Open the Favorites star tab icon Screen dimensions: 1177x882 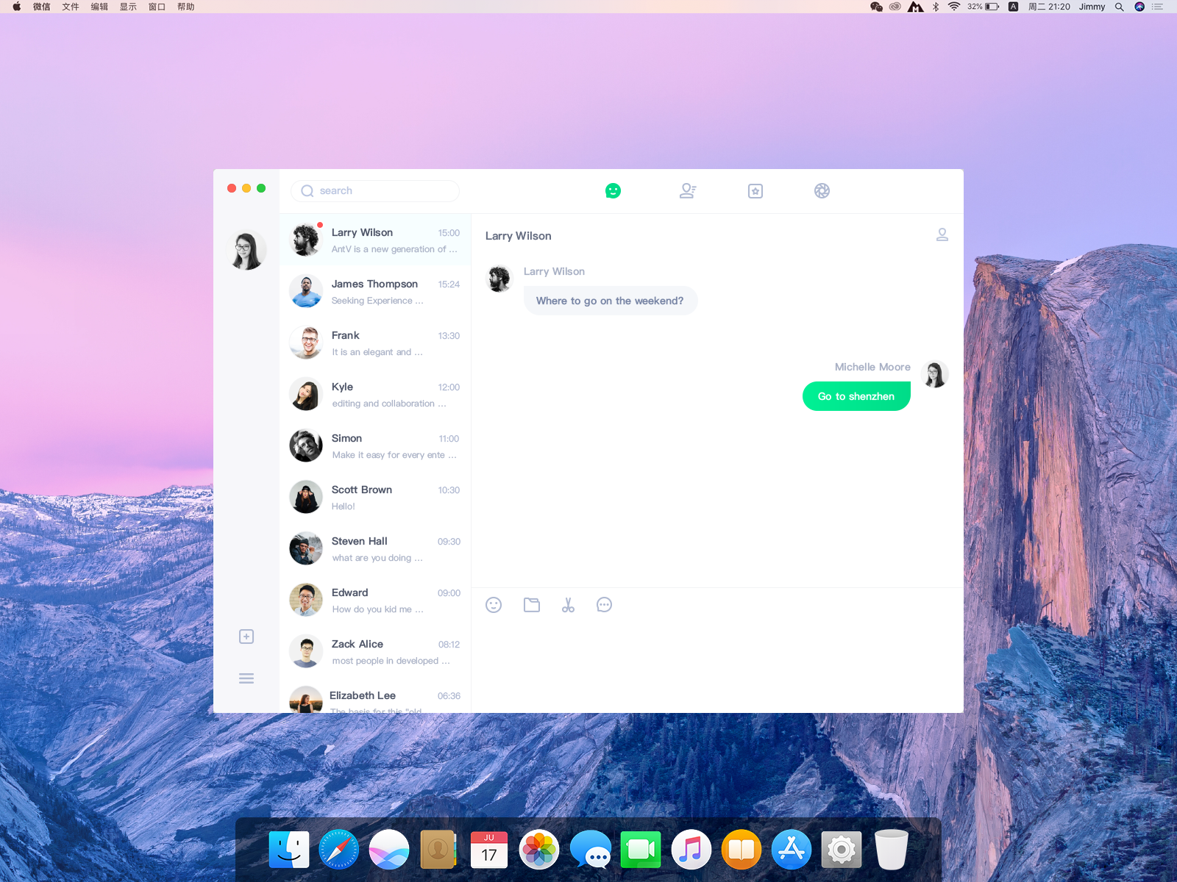pos(755,191)
